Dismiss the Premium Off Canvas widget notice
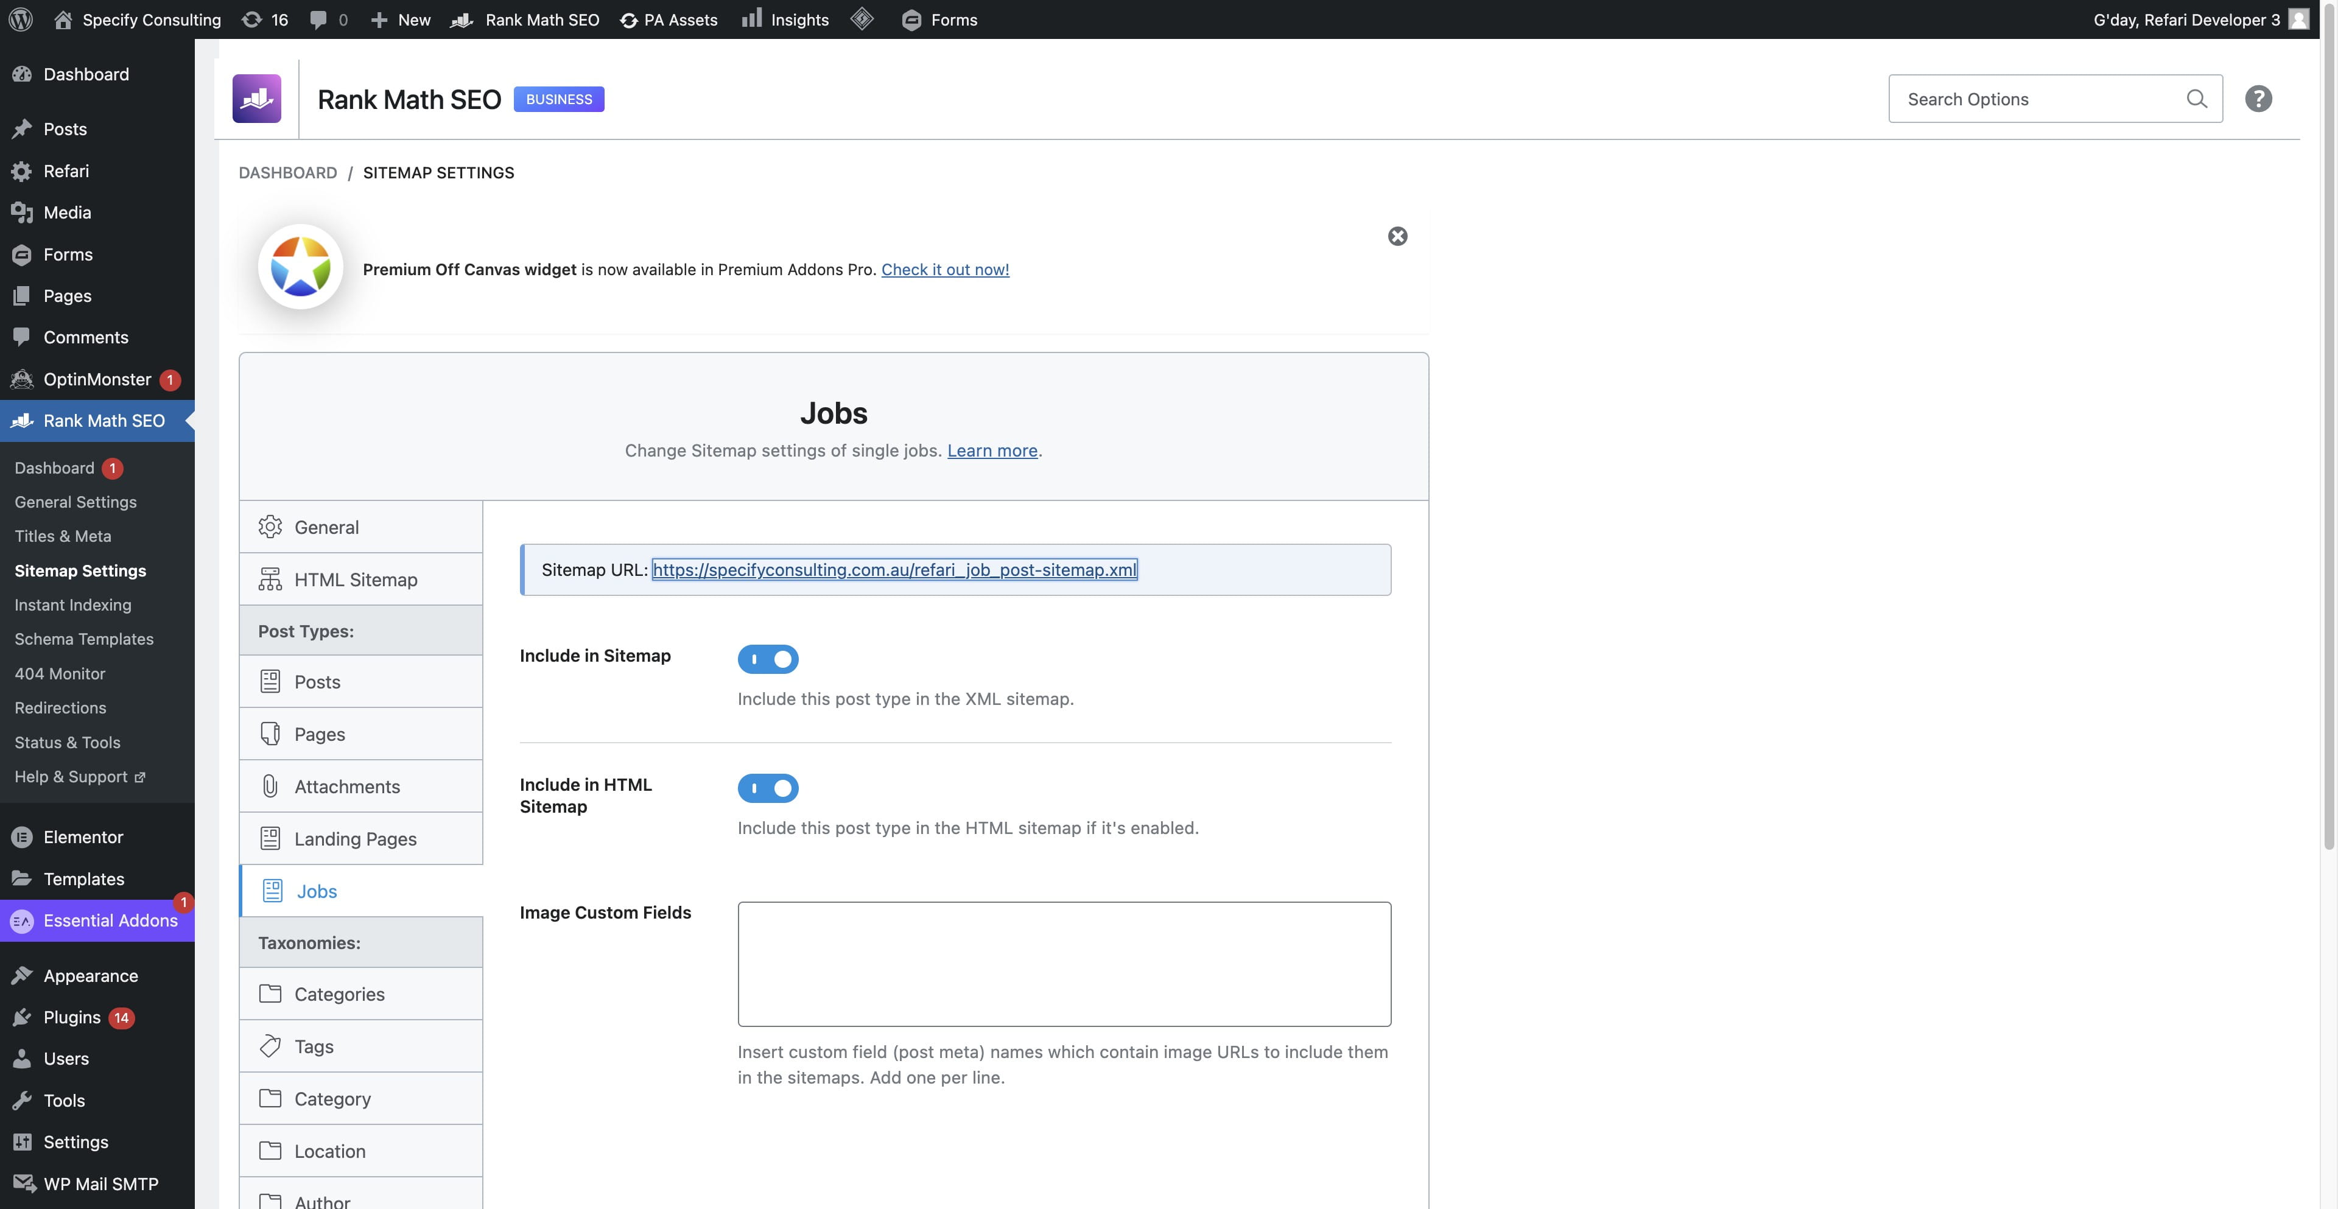 (1397, 236)
